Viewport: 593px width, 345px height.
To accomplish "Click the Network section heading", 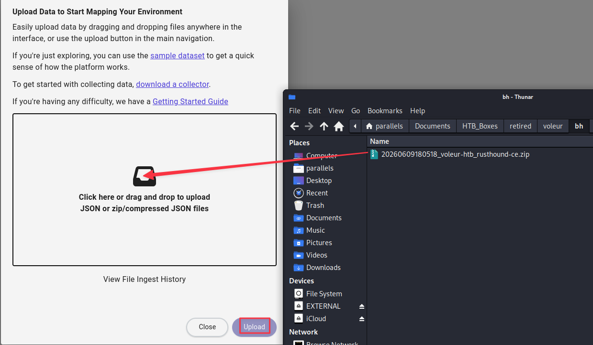I will (x=303, y=332).
